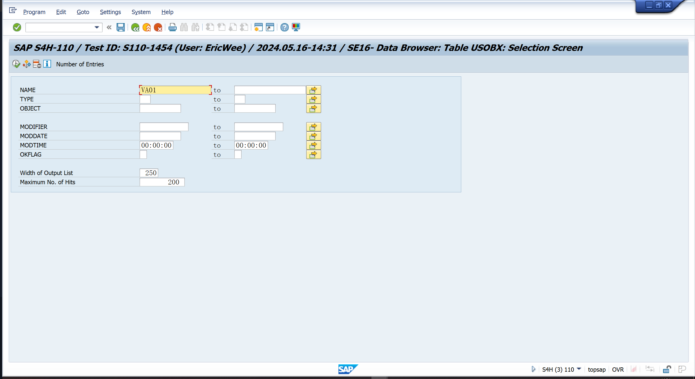Click the green Enter checkmark icon
The height and width of the screenshot is (379, 695).
coord(17,27)
